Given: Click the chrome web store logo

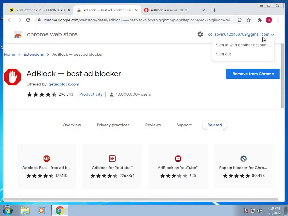Looking at the screenshot, I should 18,34.
